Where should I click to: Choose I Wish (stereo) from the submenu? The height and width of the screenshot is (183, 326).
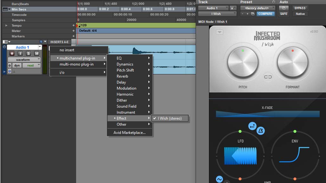click(x=170, y=118)
